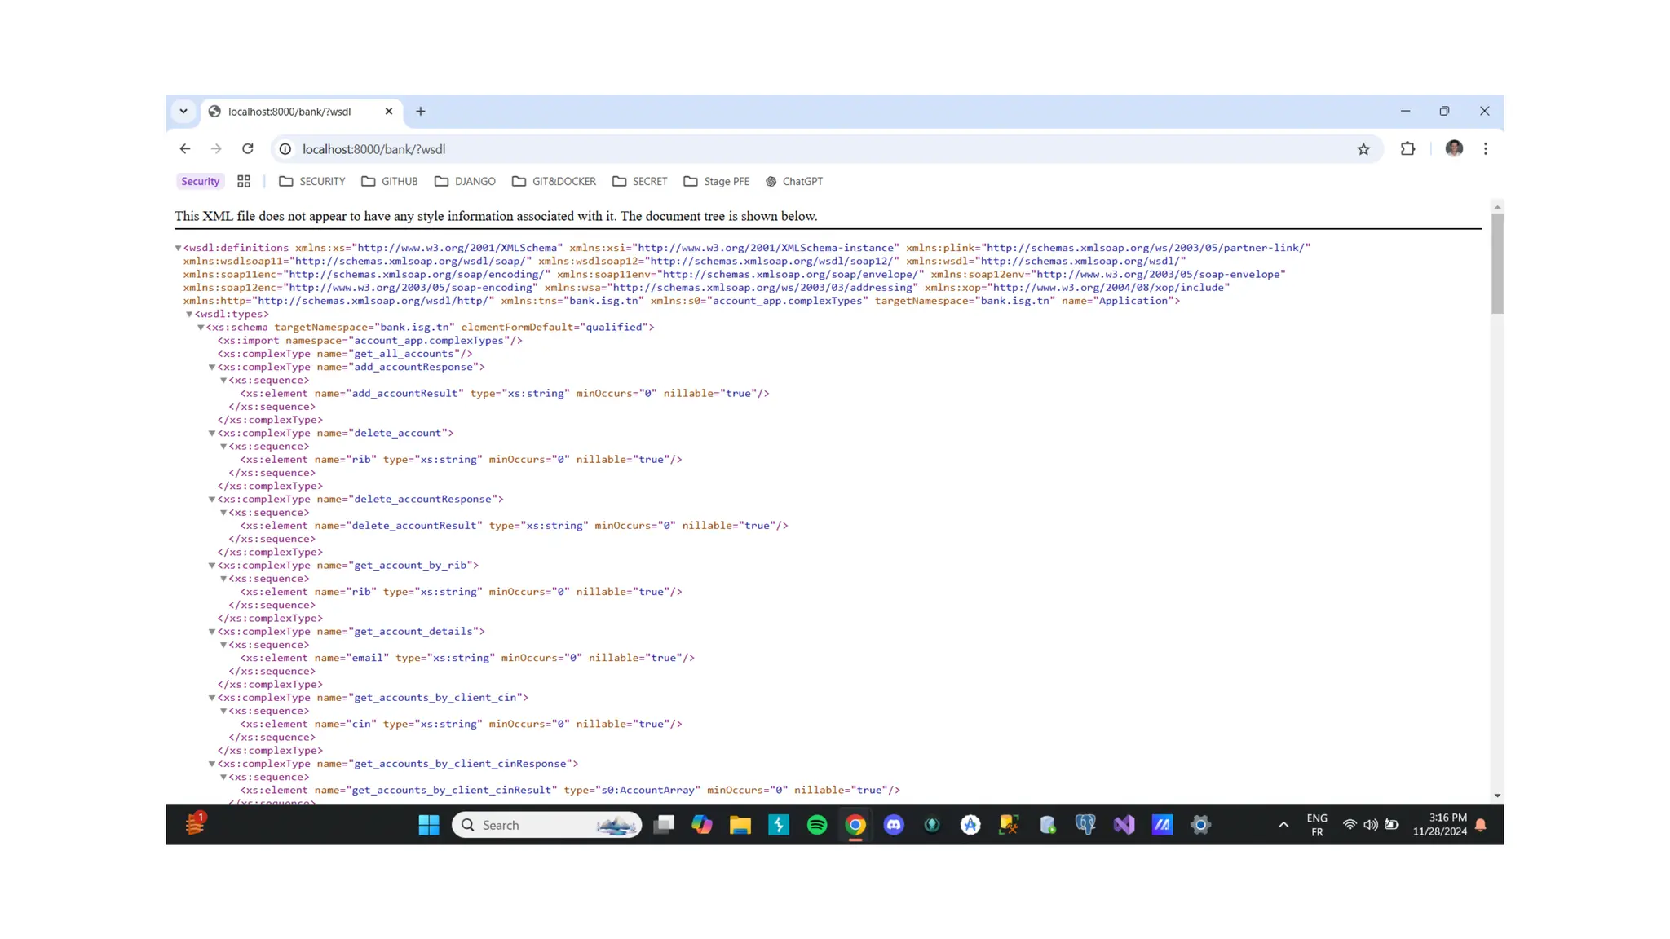Click the back navigation arrow
Viewport: 1670px width, 939px height.
pyautogui.click(x=185, y=149)
